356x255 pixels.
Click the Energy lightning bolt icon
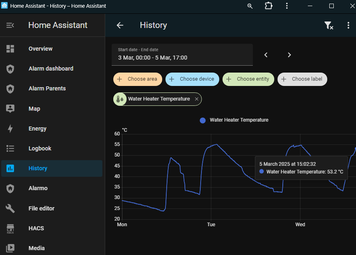point(10,129)
